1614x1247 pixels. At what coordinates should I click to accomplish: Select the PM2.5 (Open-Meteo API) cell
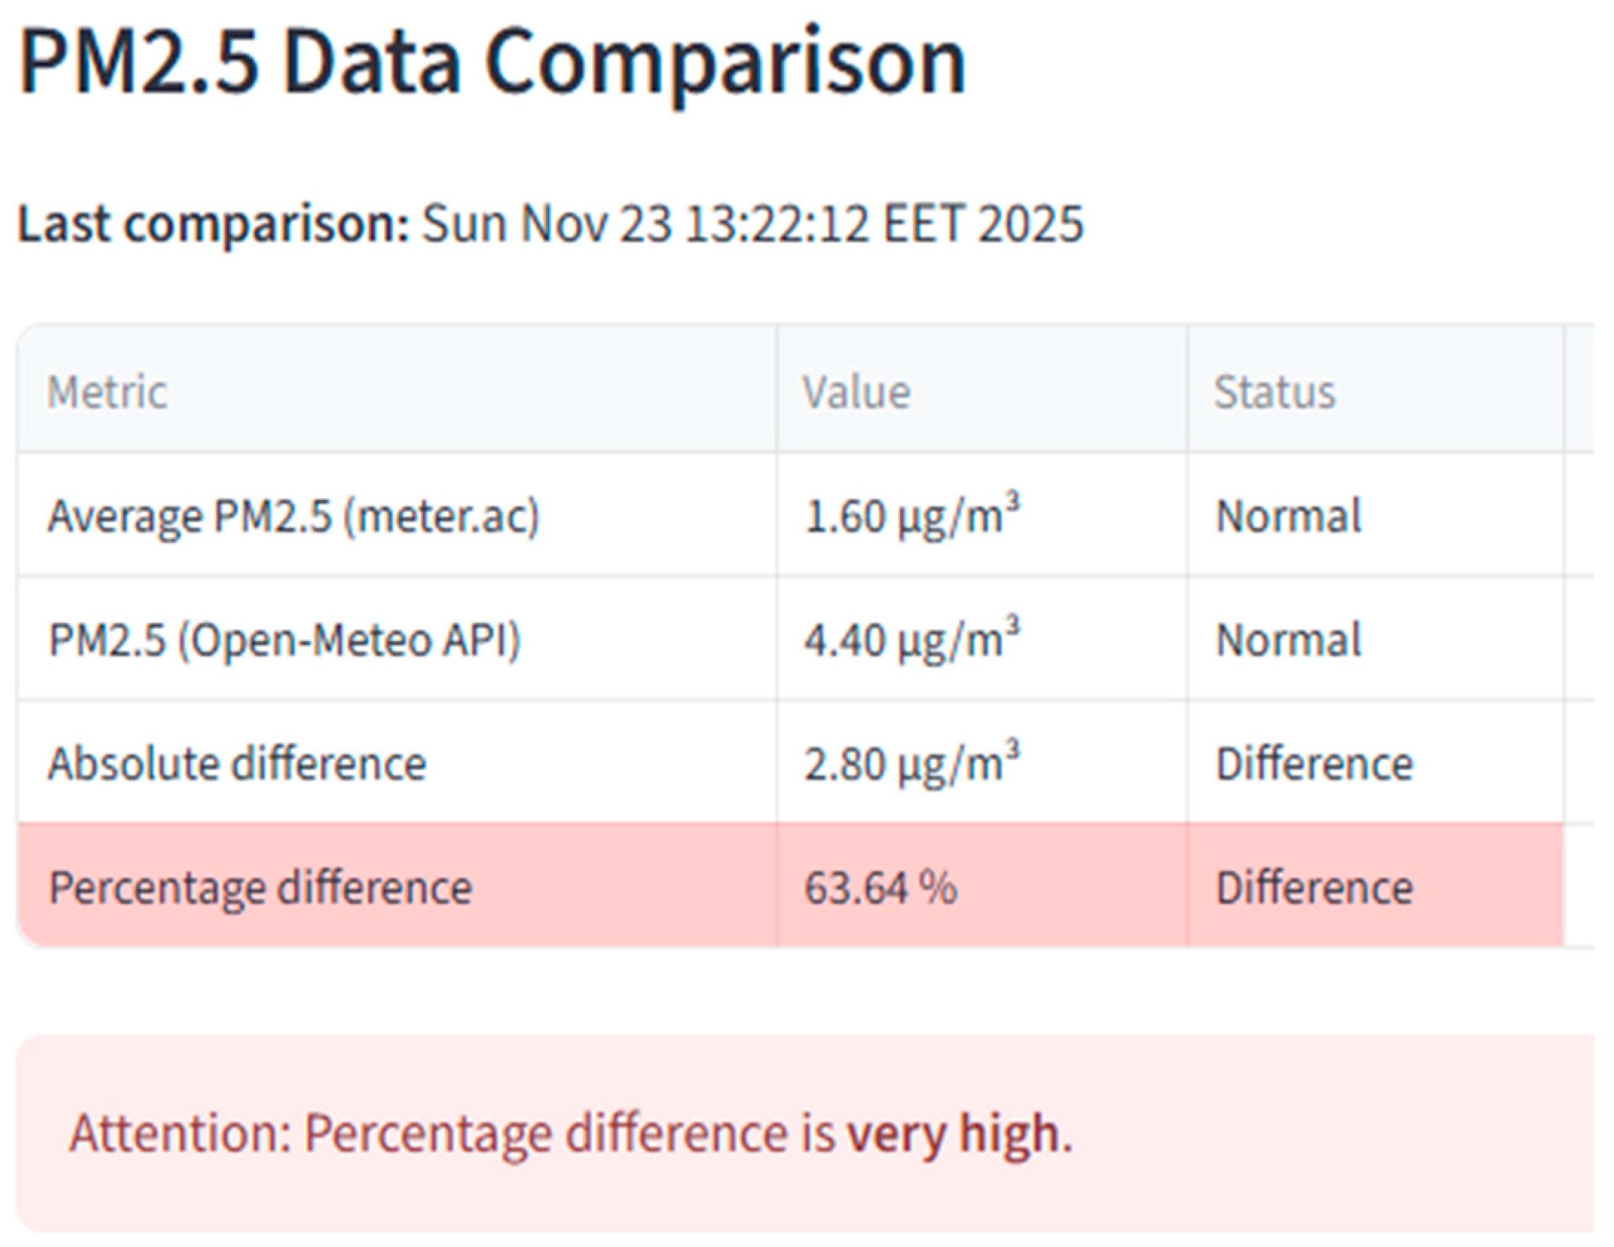tap(285, 640)
